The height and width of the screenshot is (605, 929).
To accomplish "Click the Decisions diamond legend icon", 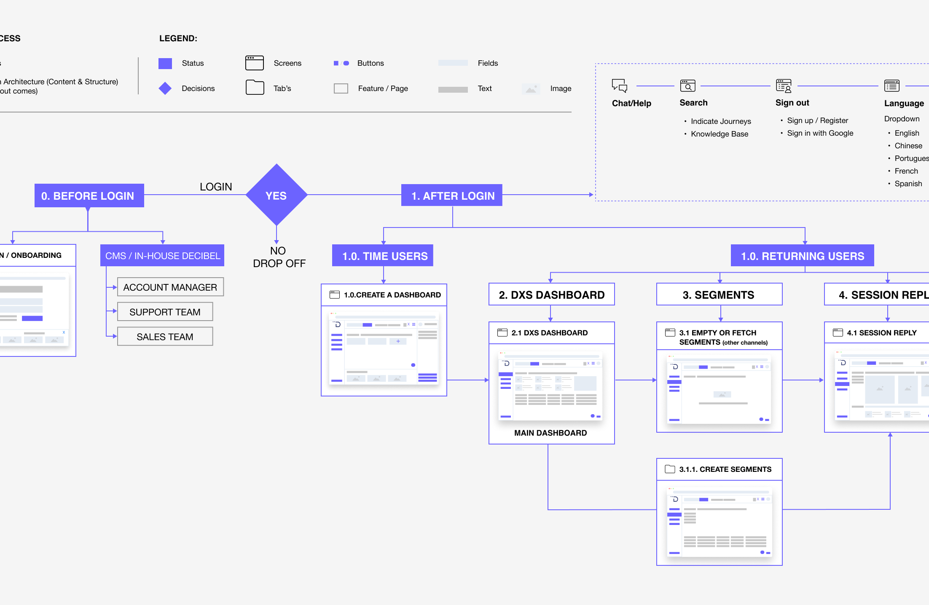I will [165, 88].
